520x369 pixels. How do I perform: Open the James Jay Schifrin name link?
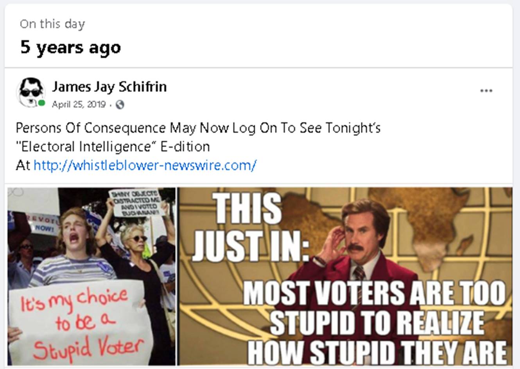point(109,86)
